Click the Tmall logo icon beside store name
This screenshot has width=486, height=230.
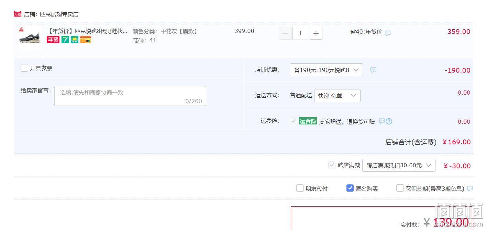18,14
